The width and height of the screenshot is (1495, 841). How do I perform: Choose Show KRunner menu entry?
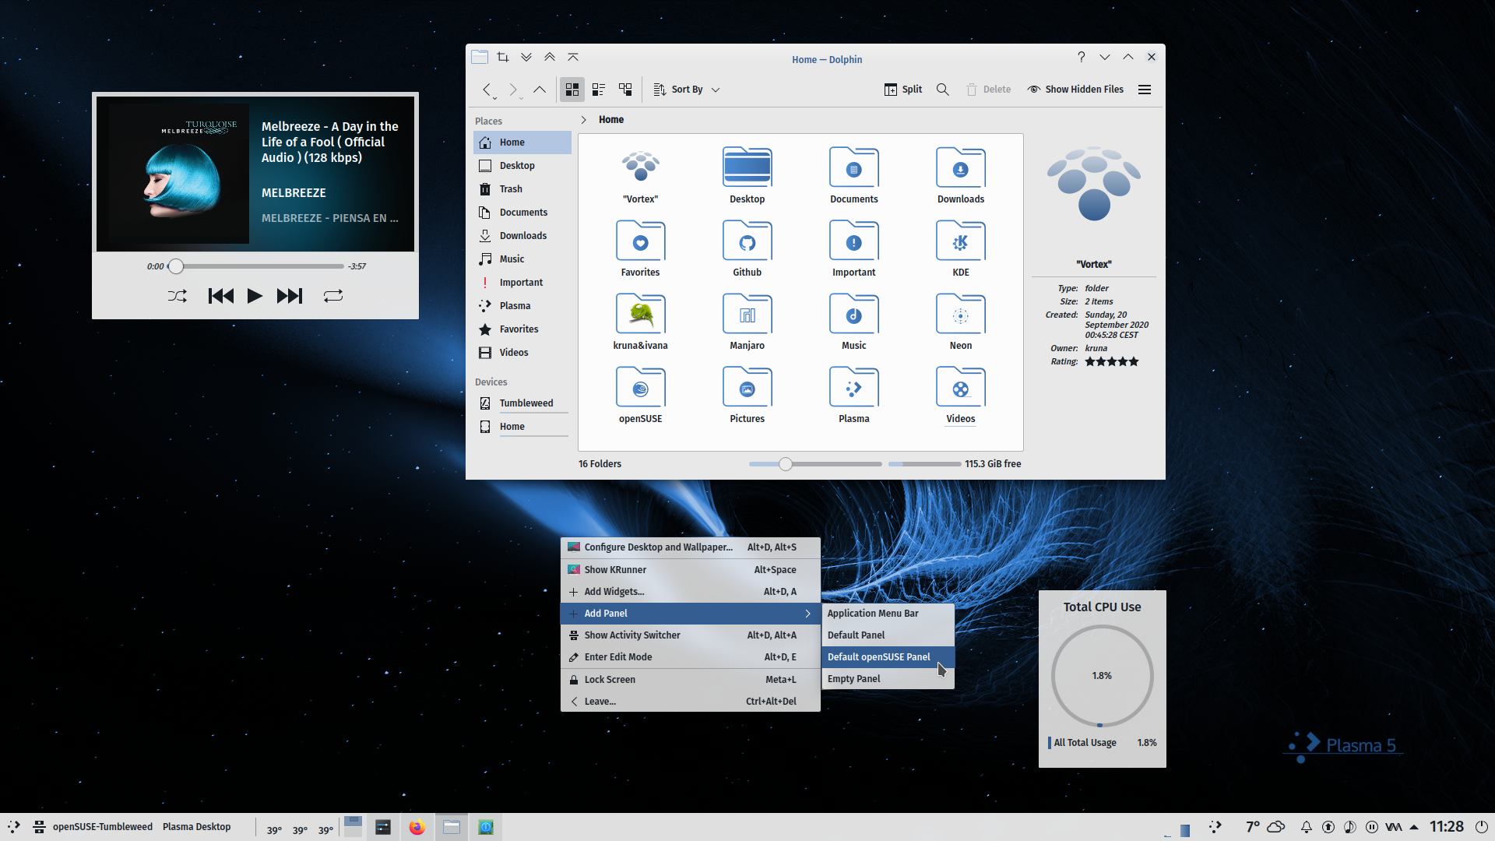pos(691,570)
